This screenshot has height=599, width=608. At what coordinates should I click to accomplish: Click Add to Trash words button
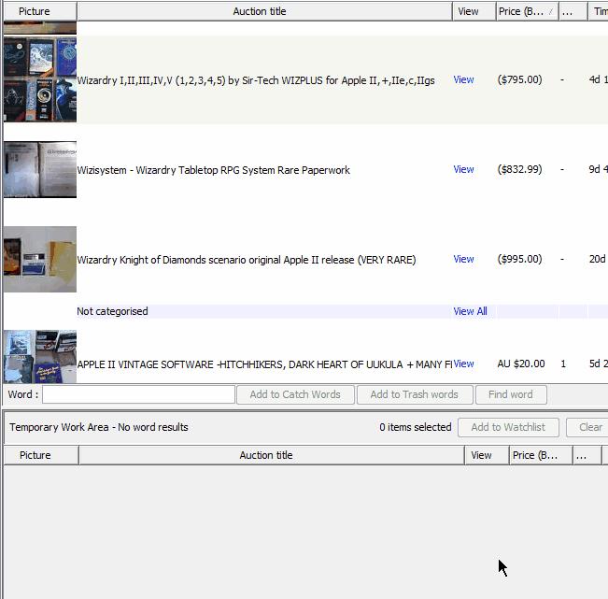tap(415, 394)
